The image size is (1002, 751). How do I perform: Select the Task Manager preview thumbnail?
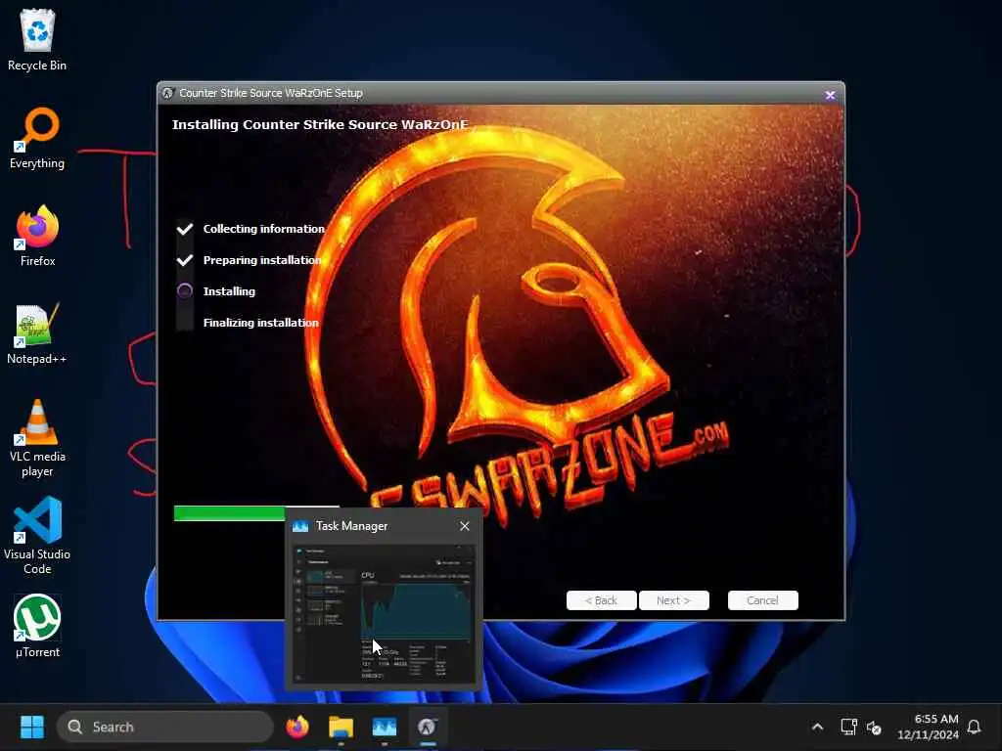tap(384, 614)
